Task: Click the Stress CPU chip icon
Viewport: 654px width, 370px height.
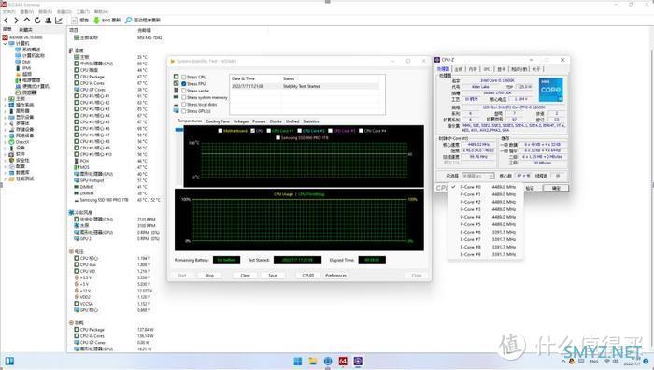Action: click(176, 77)
